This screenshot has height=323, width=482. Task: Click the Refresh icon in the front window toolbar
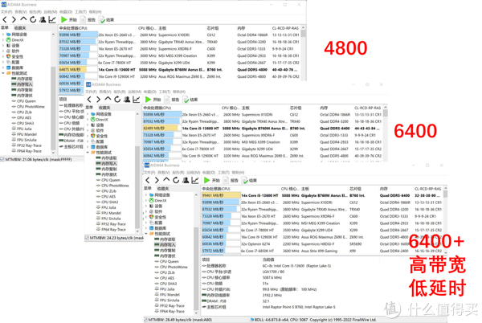(176, 181)
